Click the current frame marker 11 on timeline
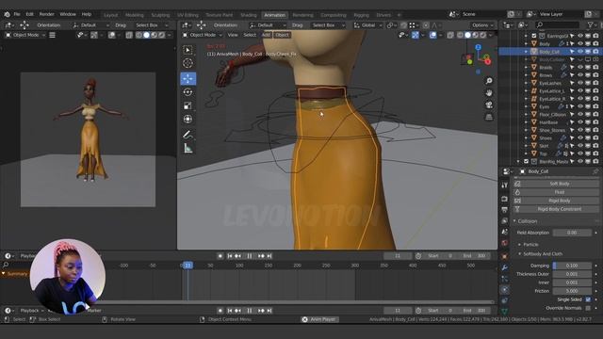 coord(187,266)
